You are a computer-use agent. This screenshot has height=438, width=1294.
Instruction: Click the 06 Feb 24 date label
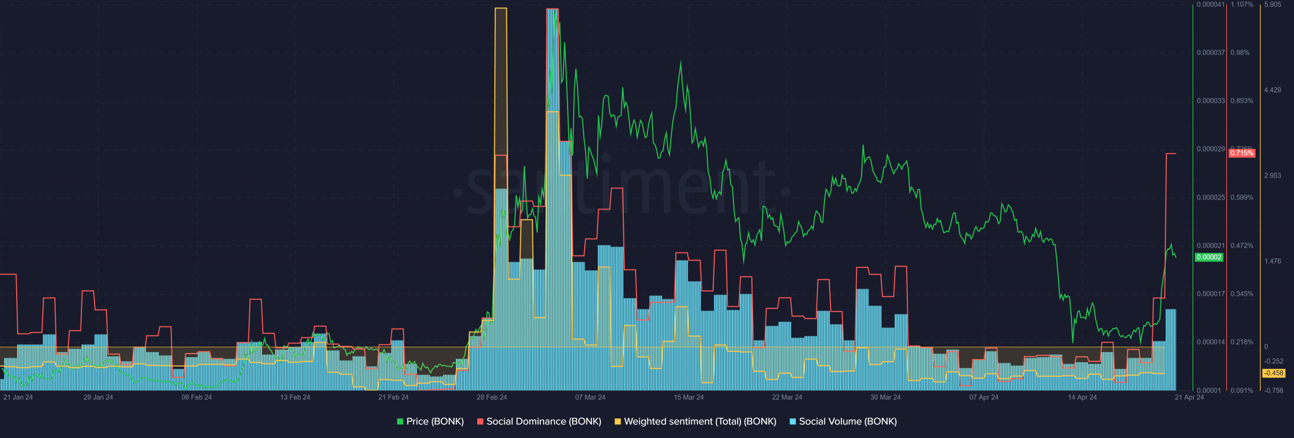click(197, 398)
